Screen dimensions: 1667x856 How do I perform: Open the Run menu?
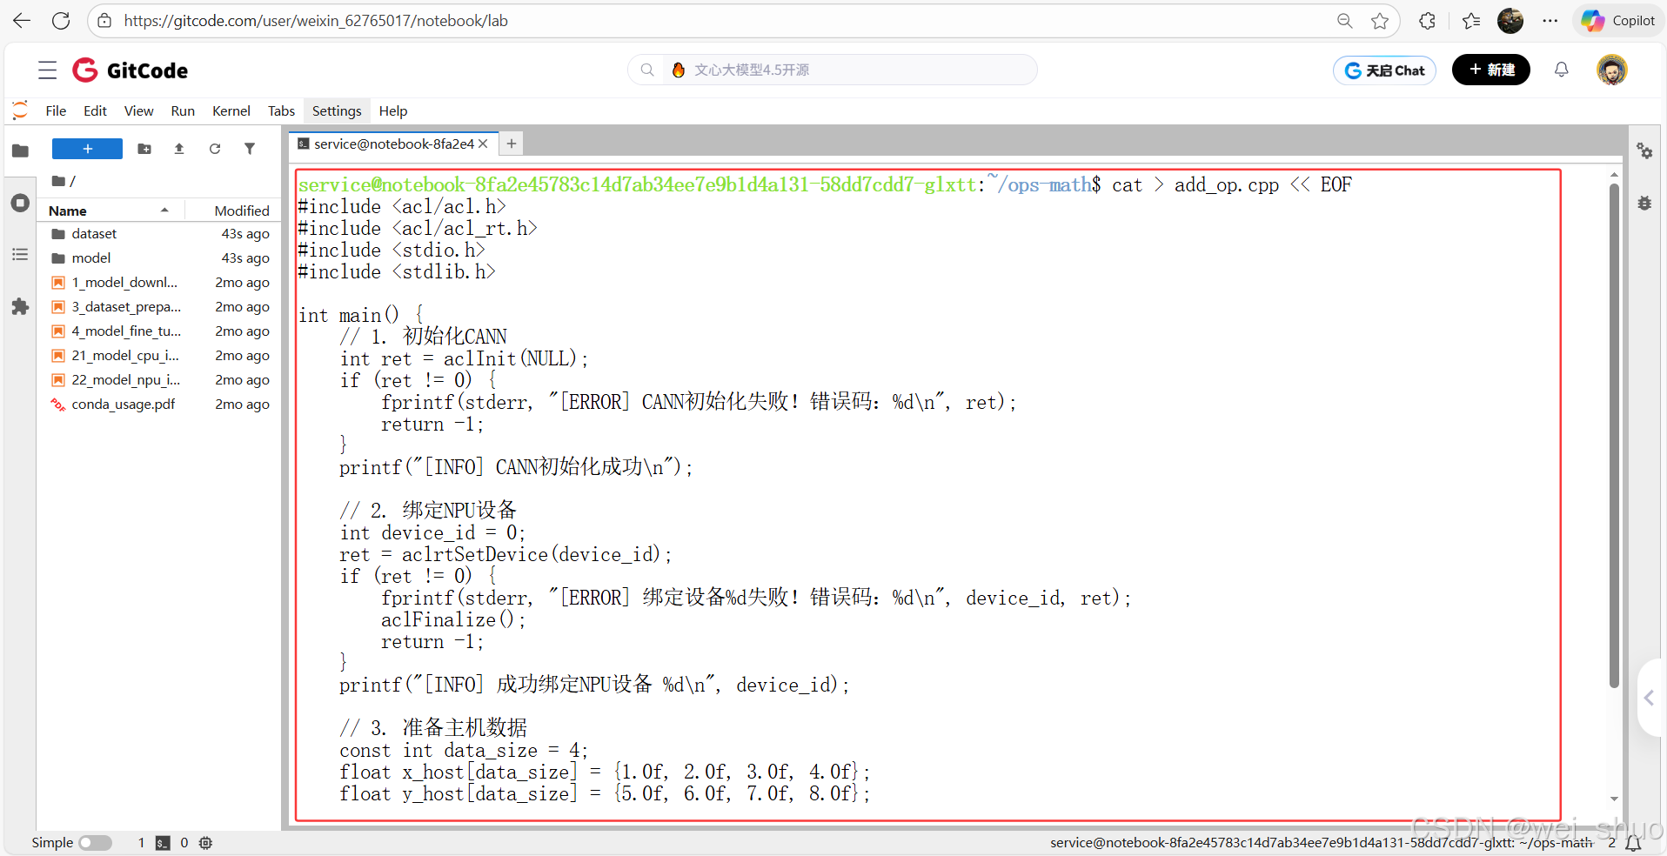tap(183, 111)
